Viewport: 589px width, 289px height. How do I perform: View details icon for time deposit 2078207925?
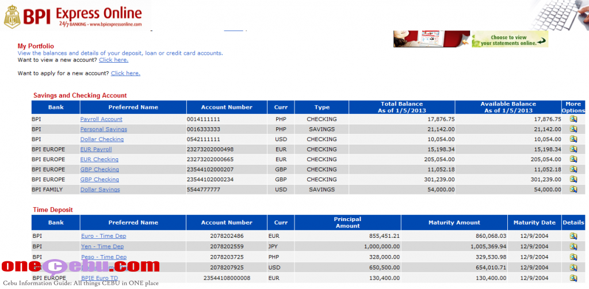pos(573,268)
